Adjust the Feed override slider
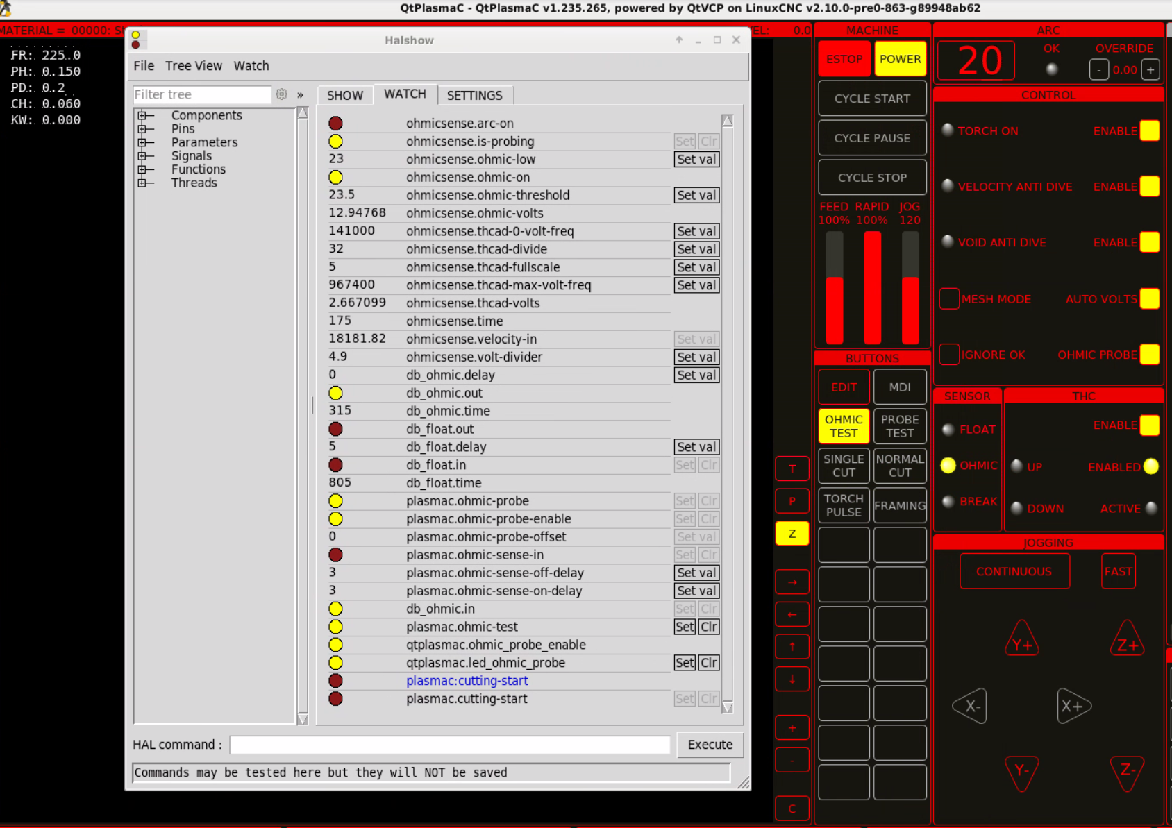 click(x=834, y=288)
